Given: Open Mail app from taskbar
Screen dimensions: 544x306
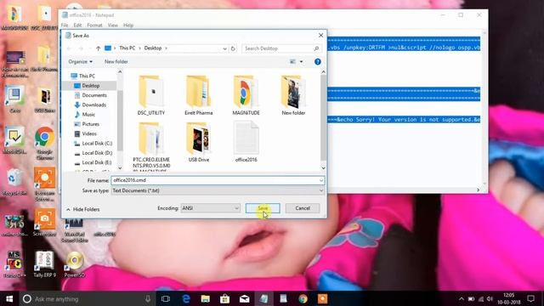Looking at the screenshot, I should 244,298.
